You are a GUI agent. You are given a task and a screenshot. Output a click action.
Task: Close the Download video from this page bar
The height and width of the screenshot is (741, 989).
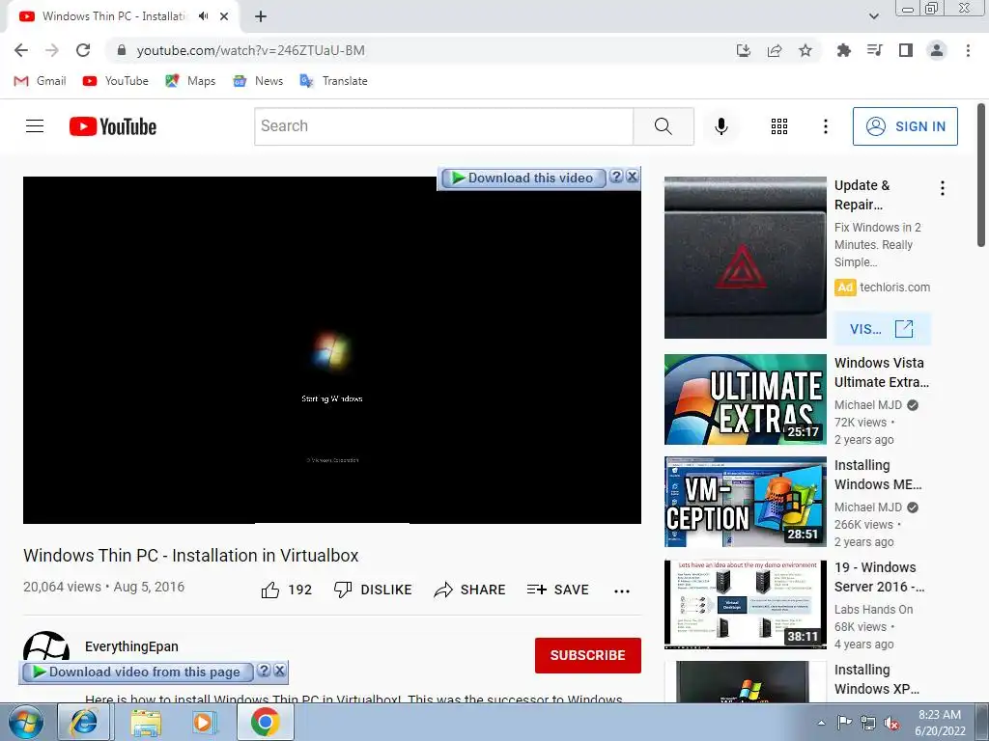click(279, 671)
